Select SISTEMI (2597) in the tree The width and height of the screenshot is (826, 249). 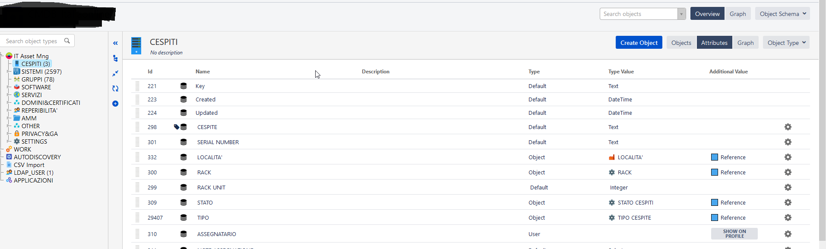41,72
